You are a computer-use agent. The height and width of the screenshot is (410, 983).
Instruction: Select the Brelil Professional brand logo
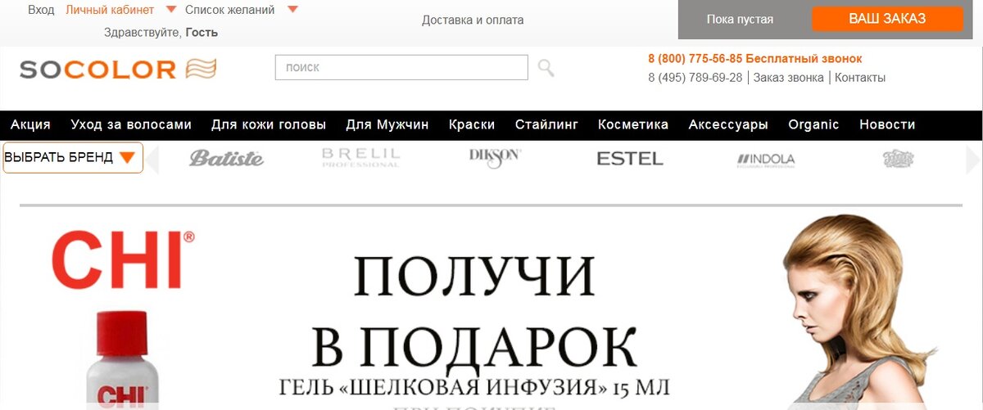[x=361, y=158]
